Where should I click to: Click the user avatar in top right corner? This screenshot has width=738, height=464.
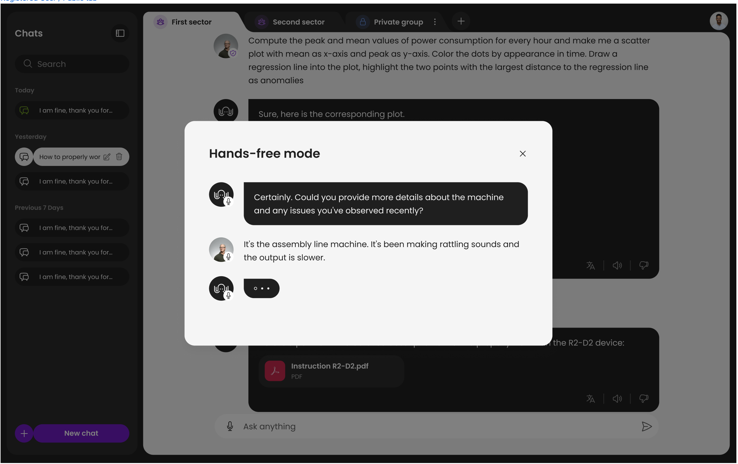coord(719,21)
